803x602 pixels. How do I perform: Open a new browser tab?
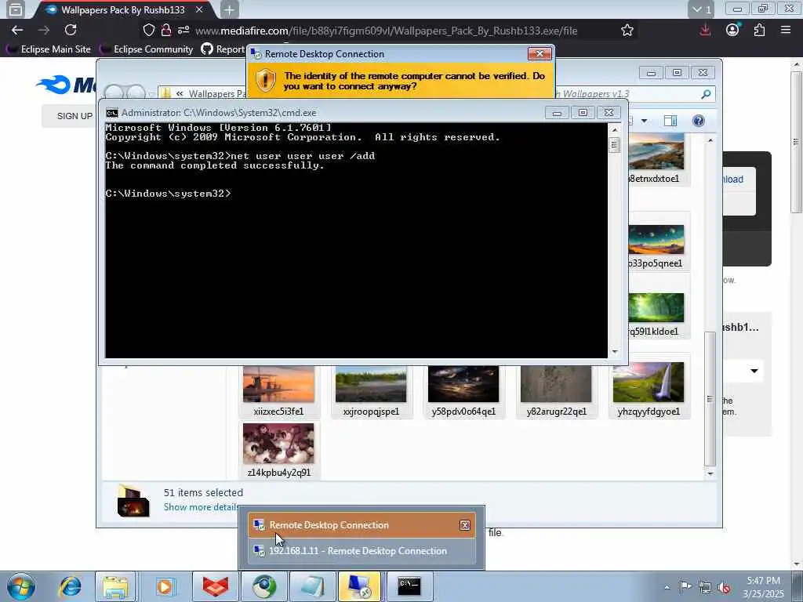[230, 9]
